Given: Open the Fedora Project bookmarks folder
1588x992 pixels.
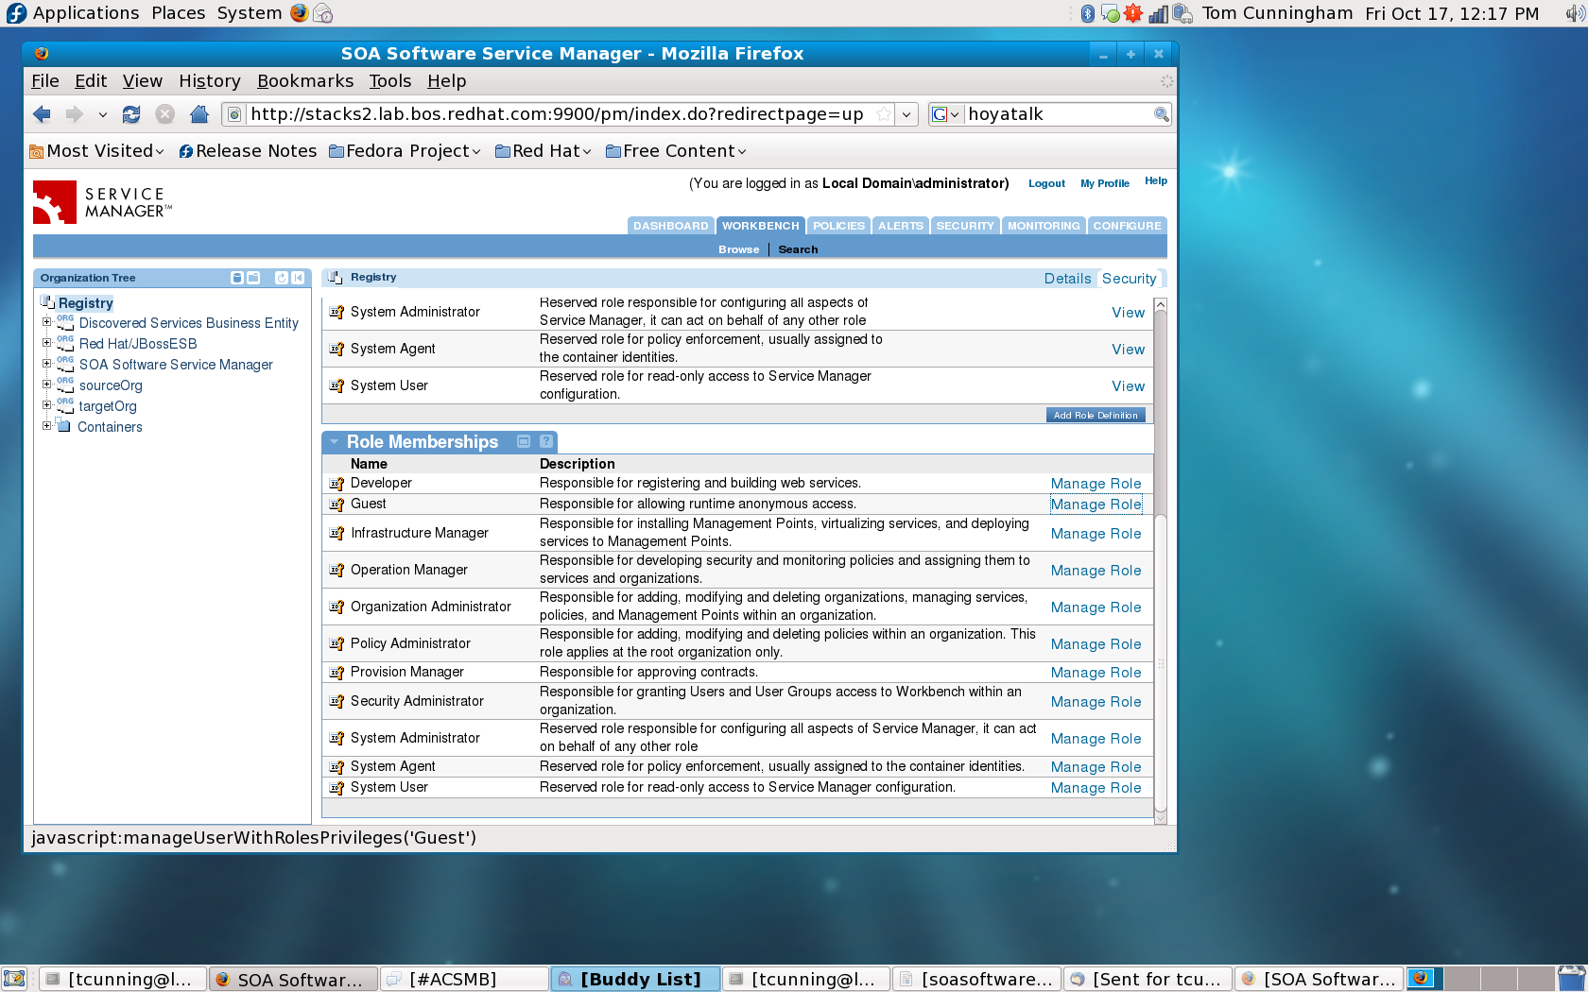Looking at the screenshot, I should pyautogui.click(x=405, y=151).
